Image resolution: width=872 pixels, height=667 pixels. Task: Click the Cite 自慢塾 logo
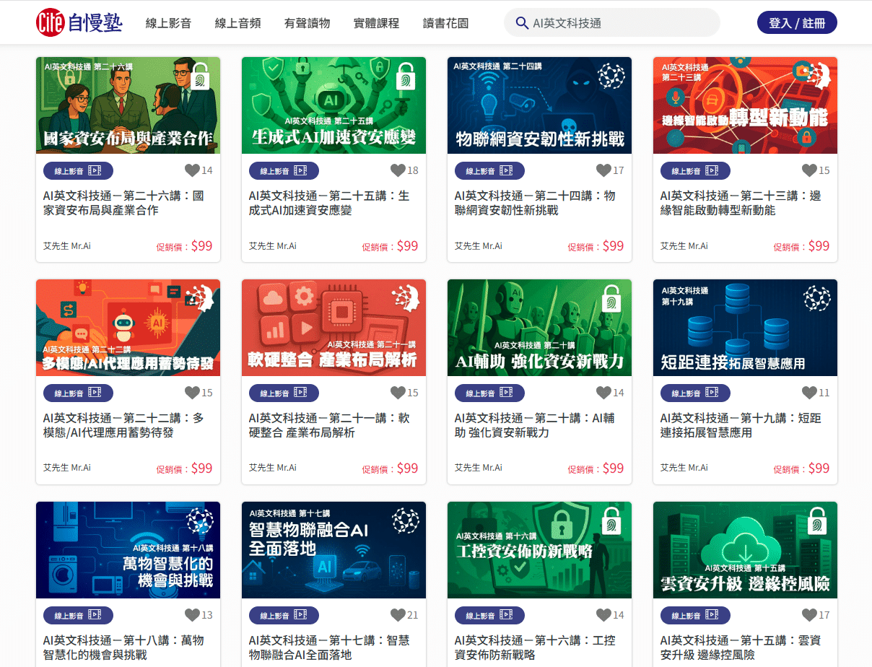(x=79, y=22)
